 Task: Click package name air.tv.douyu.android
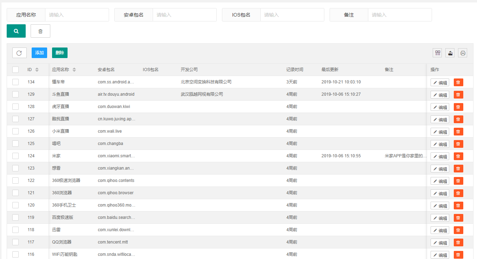(x=116, y=94)
